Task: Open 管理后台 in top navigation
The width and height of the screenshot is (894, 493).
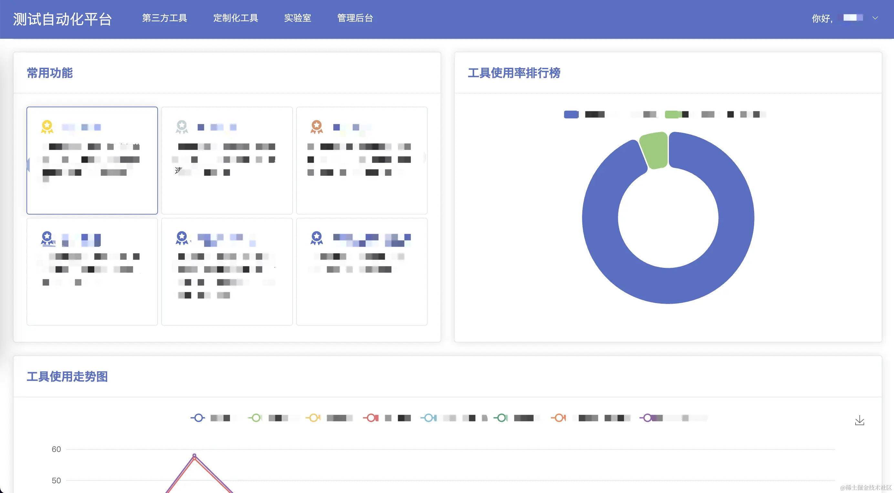Action: coord(355,18)
